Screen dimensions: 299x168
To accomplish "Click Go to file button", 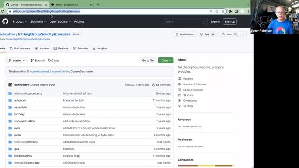I will click(x=148, y=60).
